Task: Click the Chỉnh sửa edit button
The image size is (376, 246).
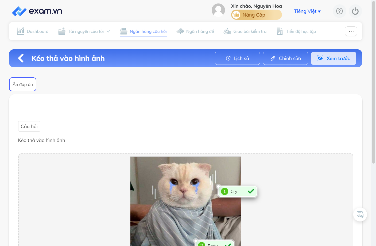Action: coord(285,58)
